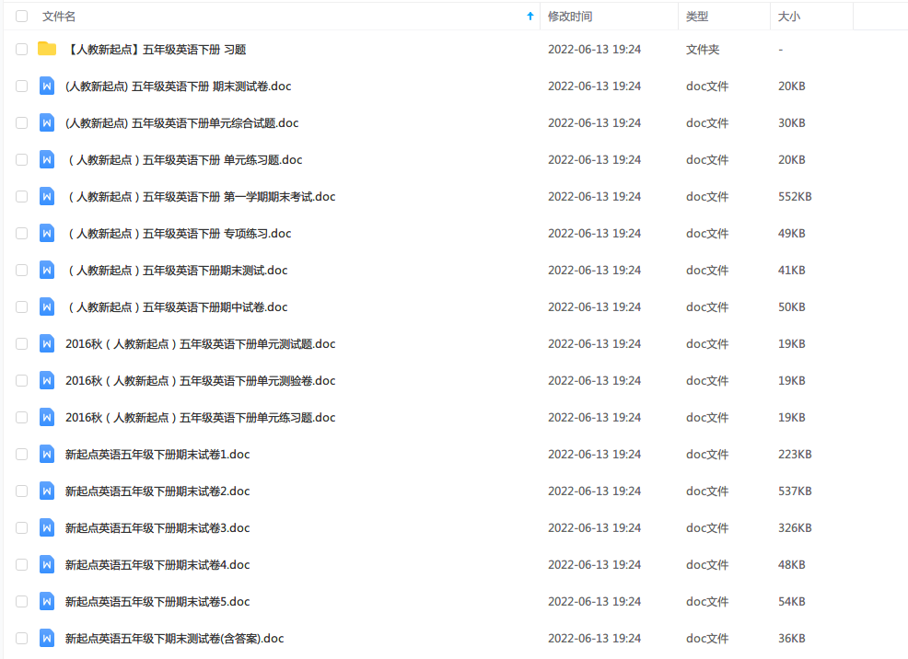Click the Word icon of 新起点英语五年级下册期末试卷1.doc
This screenshot has width=908, height=659.
pyautogui.click(x=47, y=454)
